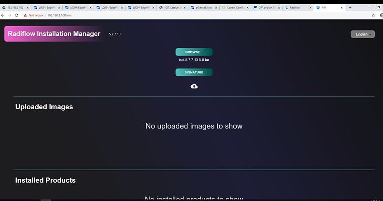Open the English language dropdown
This screenshot has height=201, width=383.
pyautogui.click(x=363, y=34)
